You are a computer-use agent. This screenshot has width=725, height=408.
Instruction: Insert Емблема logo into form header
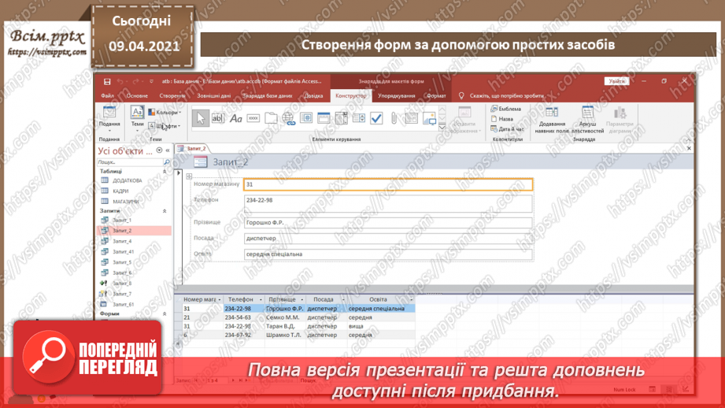tap(505, 109)
